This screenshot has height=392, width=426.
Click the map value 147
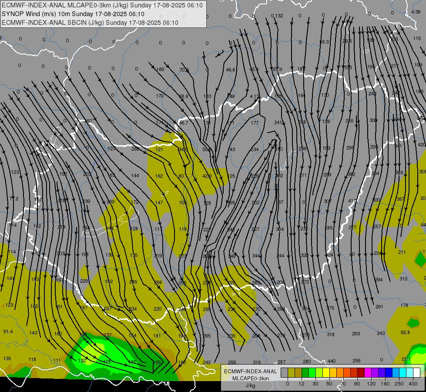[x=159, y=203]
